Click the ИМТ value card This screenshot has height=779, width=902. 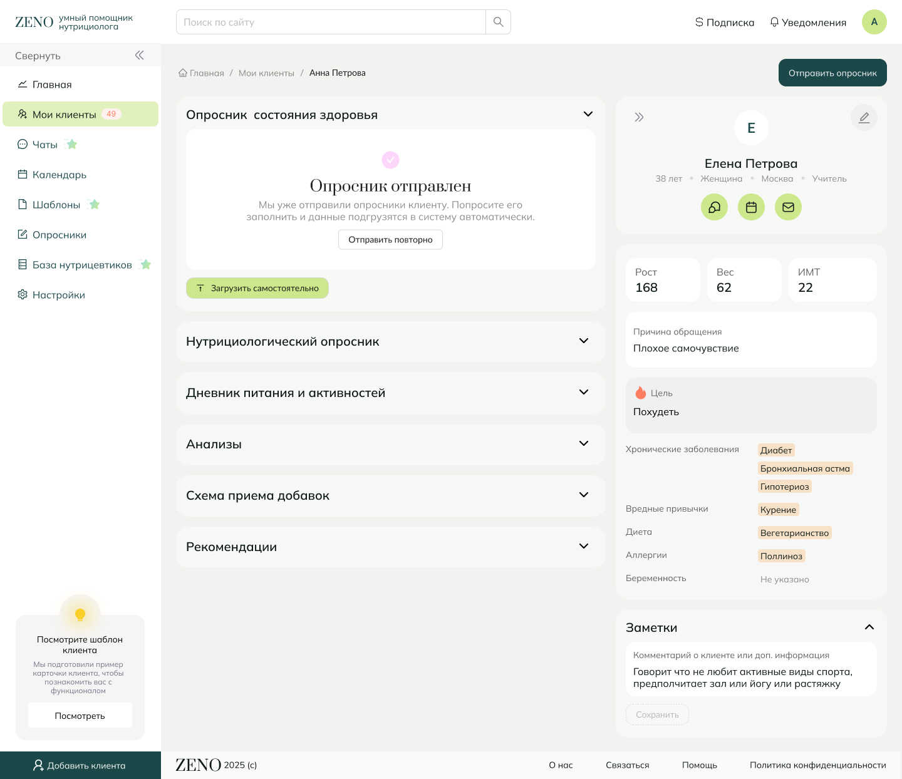coord(832,280)
